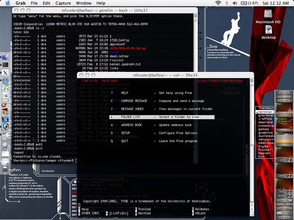The image size is (294, 220).
Task: Open the blue globe browser Dock icon
Action: [x=5, y=81]
